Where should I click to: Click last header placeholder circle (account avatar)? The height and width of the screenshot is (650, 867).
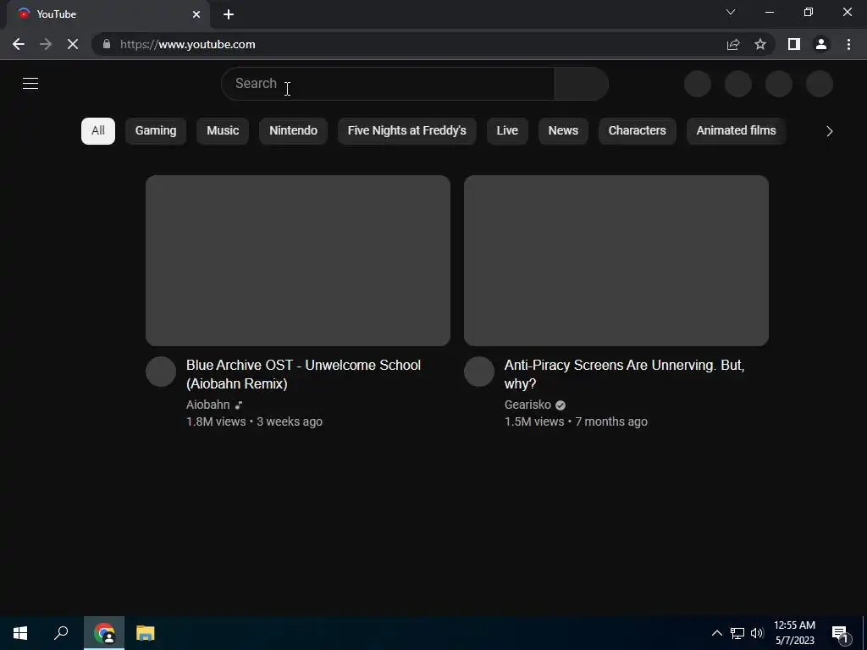pos(820,84)
